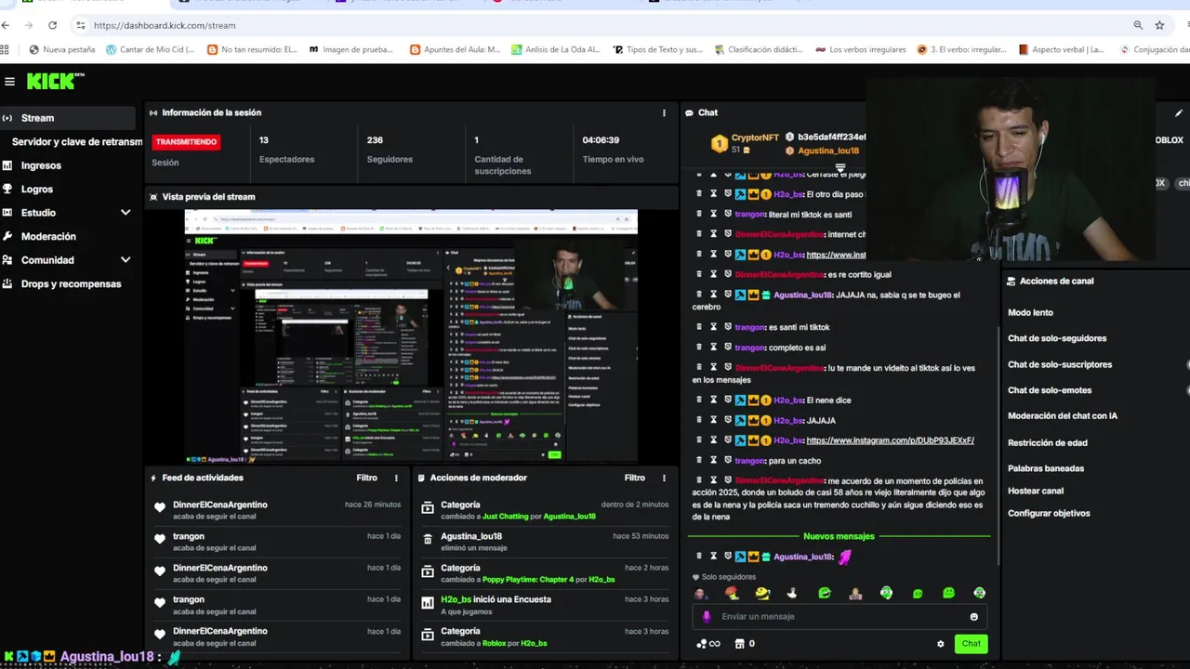Expand the Comunidad sidebar section chevron

126,260
